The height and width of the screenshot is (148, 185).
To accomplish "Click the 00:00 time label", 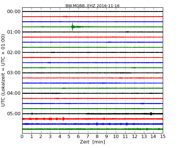I will pyautogui.click(x=14, y=12).
